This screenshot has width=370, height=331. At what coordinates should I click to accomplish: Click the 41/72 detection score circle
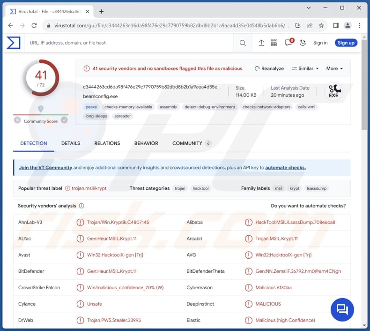click(x=41, y=78)
